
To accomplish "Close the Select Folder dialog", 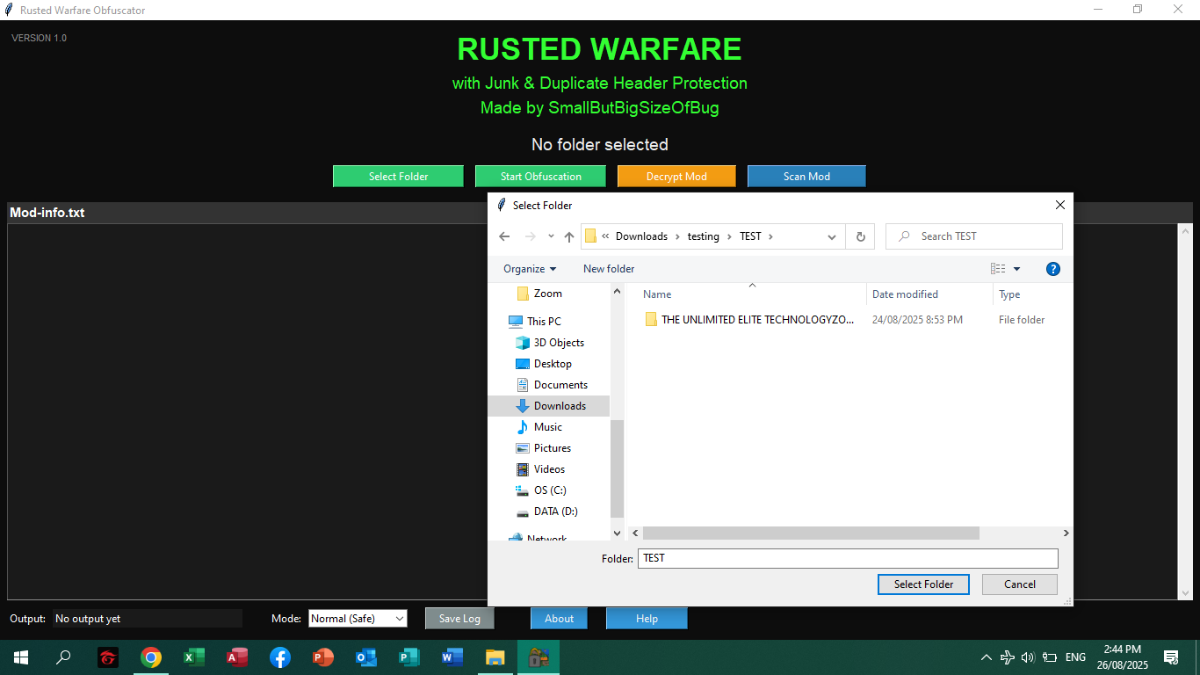I will (x=1059, y=205).
